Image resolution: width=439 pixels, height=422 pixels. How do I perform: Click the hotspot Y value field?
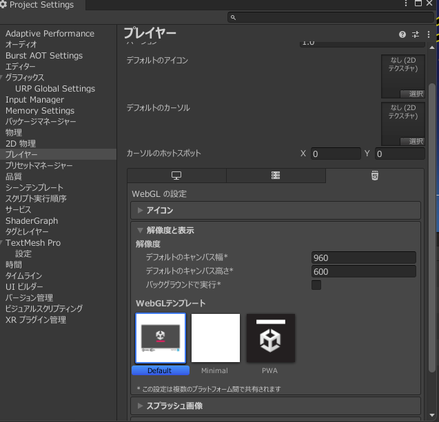400,154
